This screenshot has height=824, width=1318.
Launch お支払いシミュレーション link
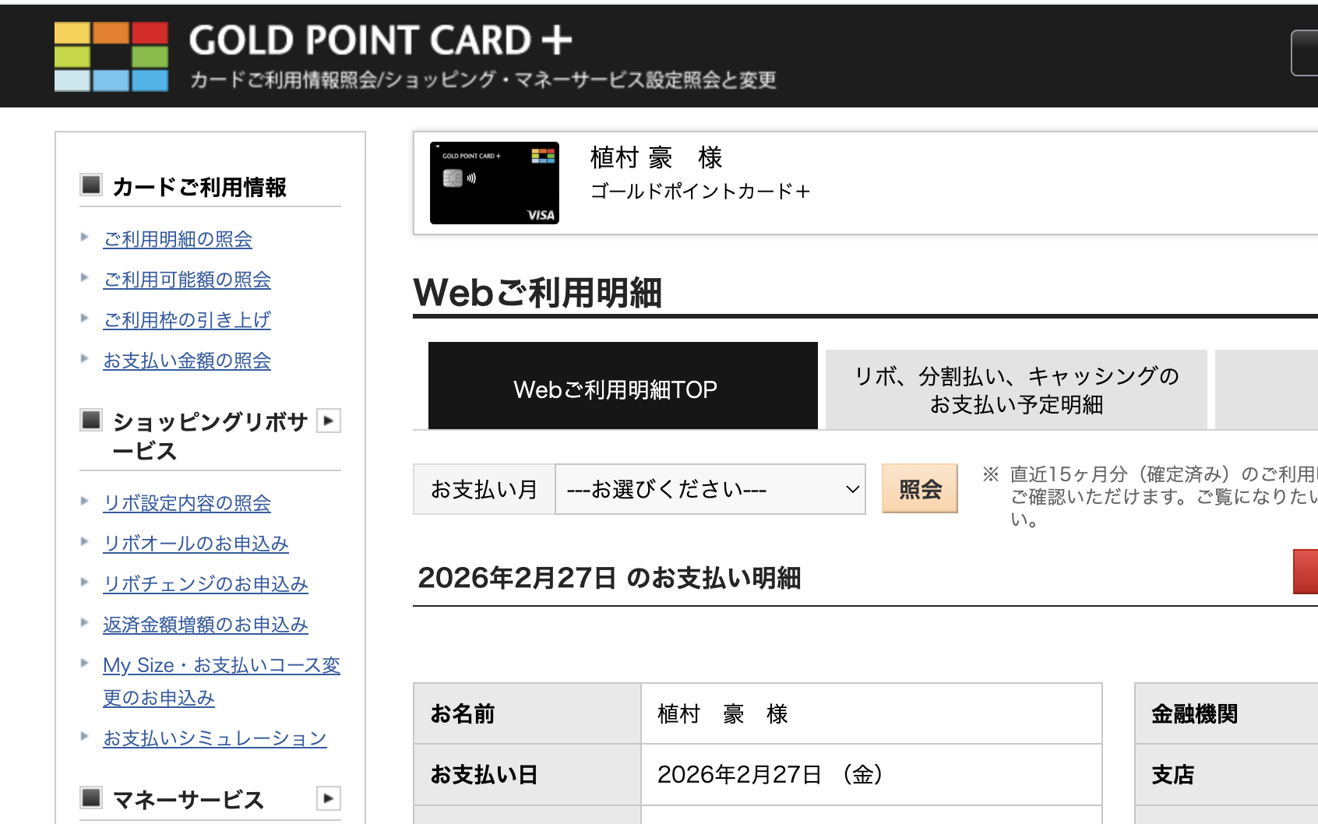click(215, 738)
